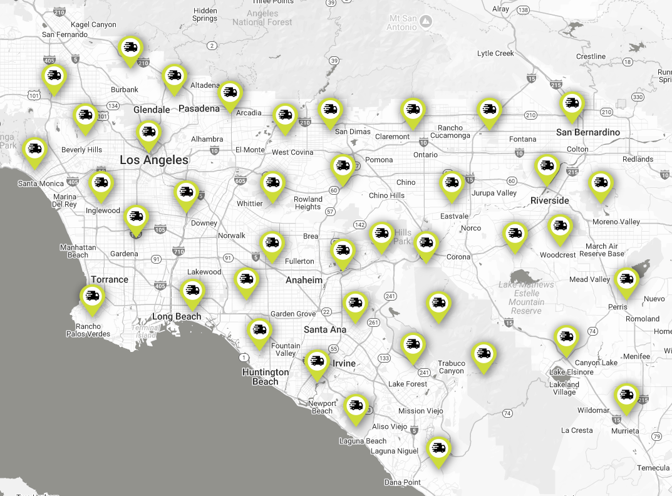Click the truck marker above Eastvale
This screenshot has height=496, width=672.
point(452,183)
